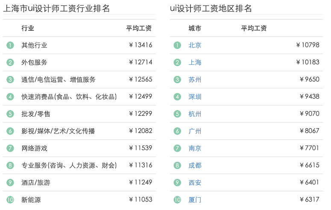Open the 广州 city link
Image resolution: width=331 pixels, height=210 pixels.
(195, 131)
